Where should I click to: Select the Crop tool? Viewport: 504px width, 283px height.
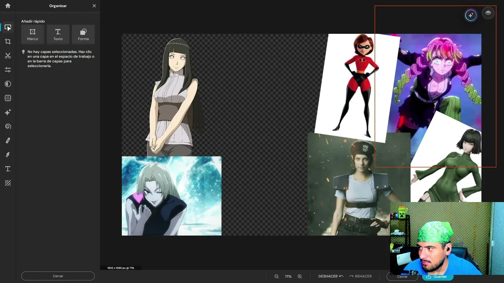click(8, 41)
